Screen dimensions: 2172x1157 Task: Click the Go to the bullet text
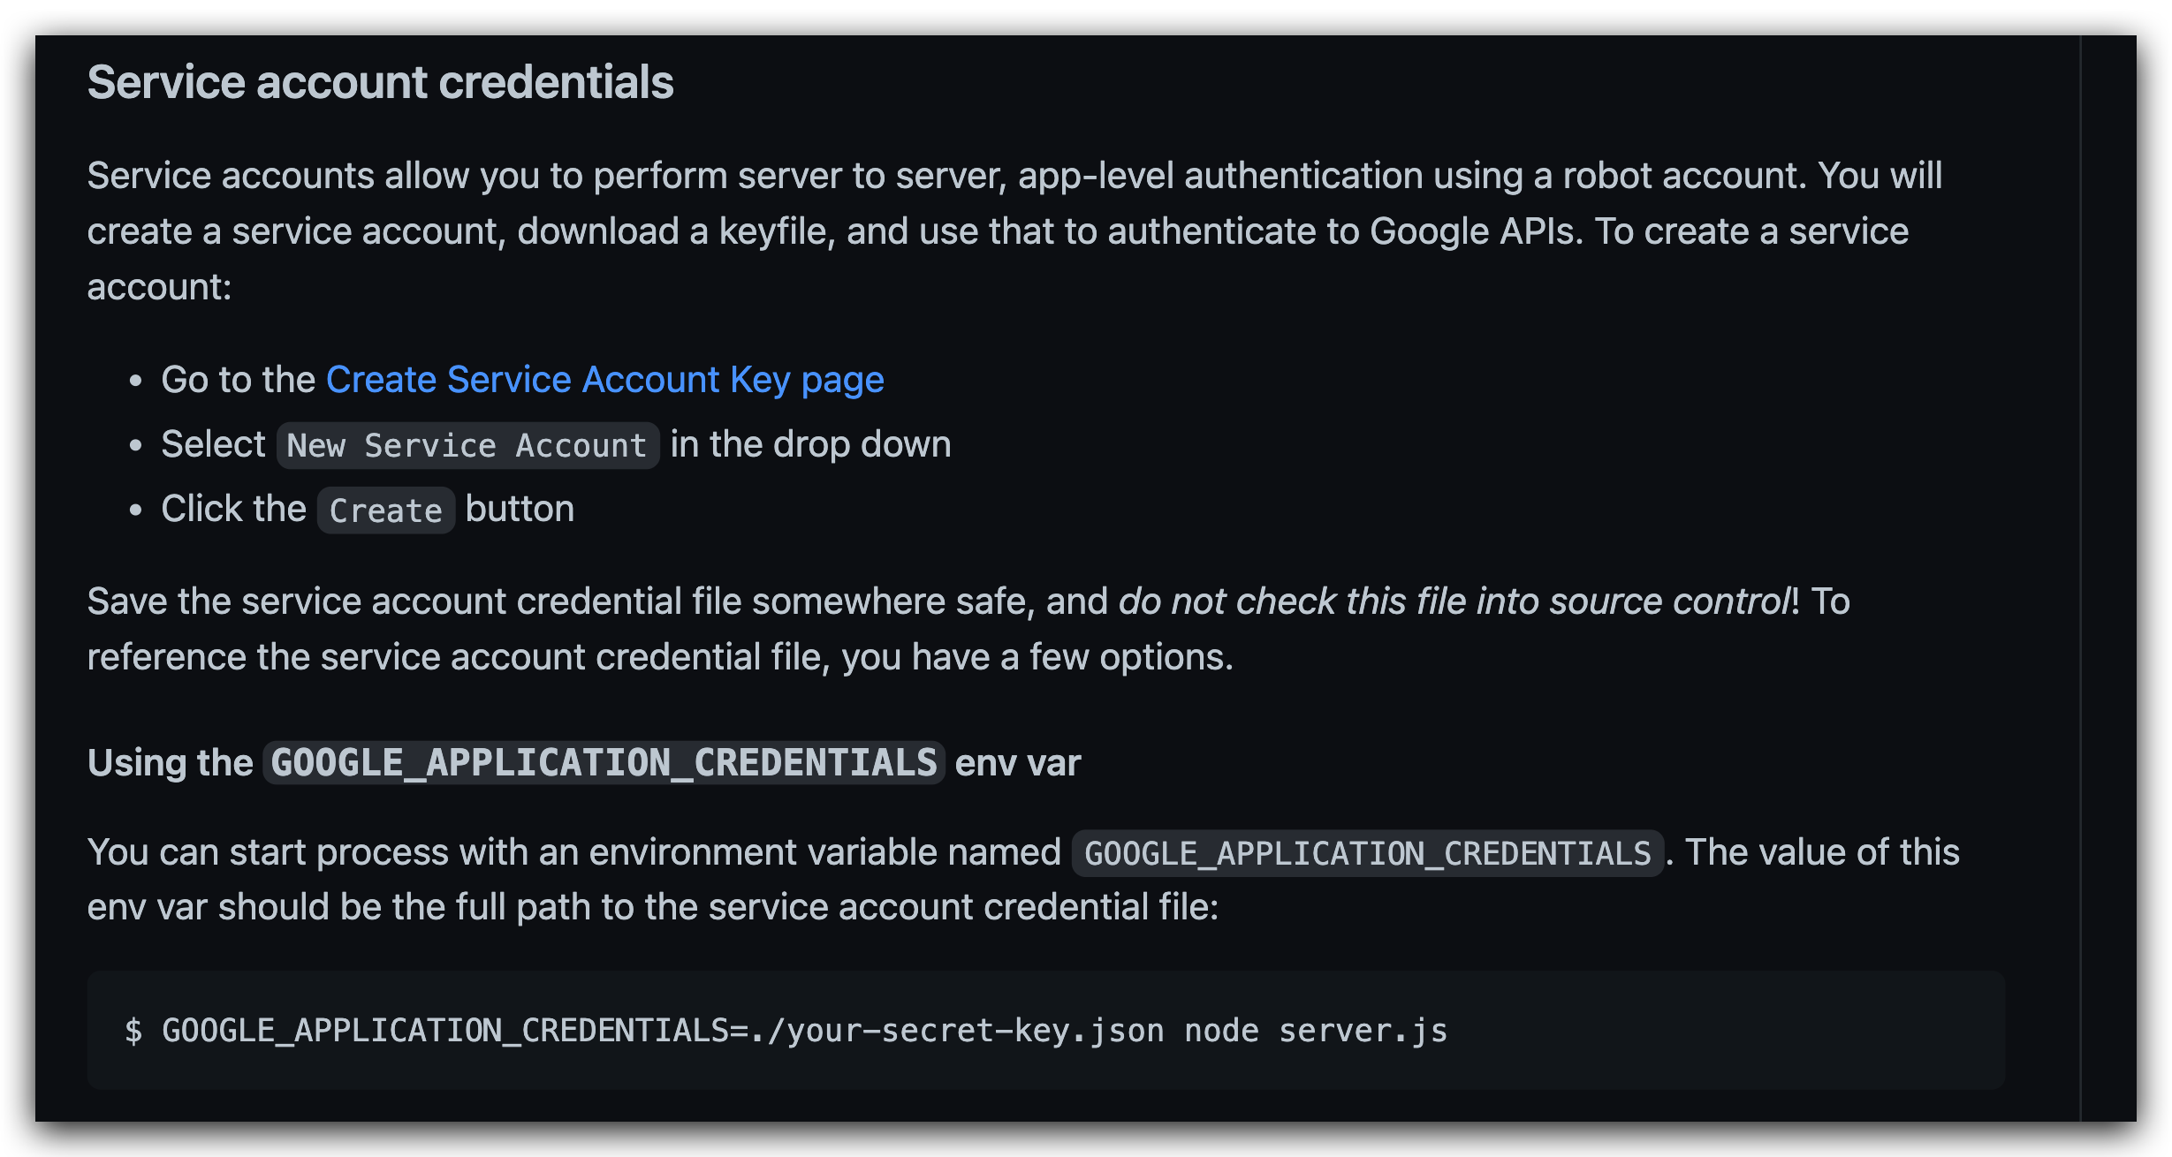click(238, 380)
